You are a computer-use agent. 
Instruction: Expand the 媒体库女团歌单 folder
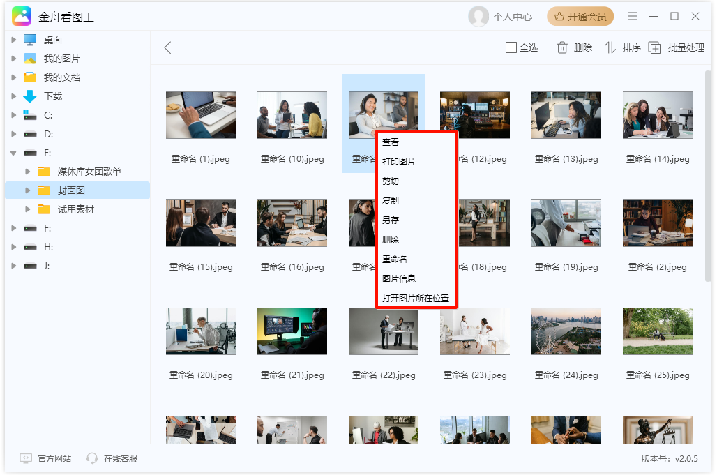(28, 172)
